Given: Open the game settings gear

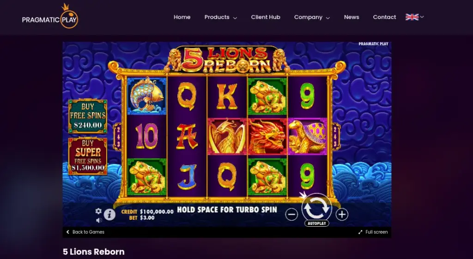Looking at the screenshot, I should pyautogui.click(x=99, y=211).
